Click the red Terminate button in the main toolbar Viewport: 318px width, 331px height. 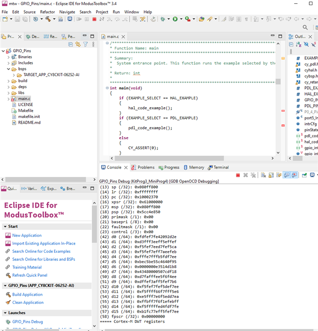point(94,19)
